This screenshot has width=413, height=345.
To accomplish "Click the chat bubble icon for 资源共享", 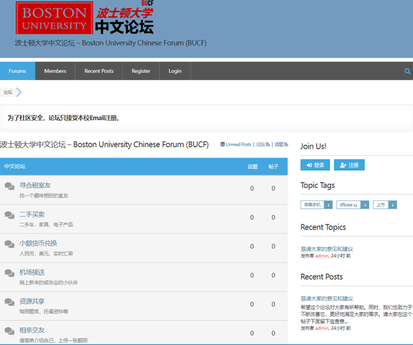I will pos(10,302).
